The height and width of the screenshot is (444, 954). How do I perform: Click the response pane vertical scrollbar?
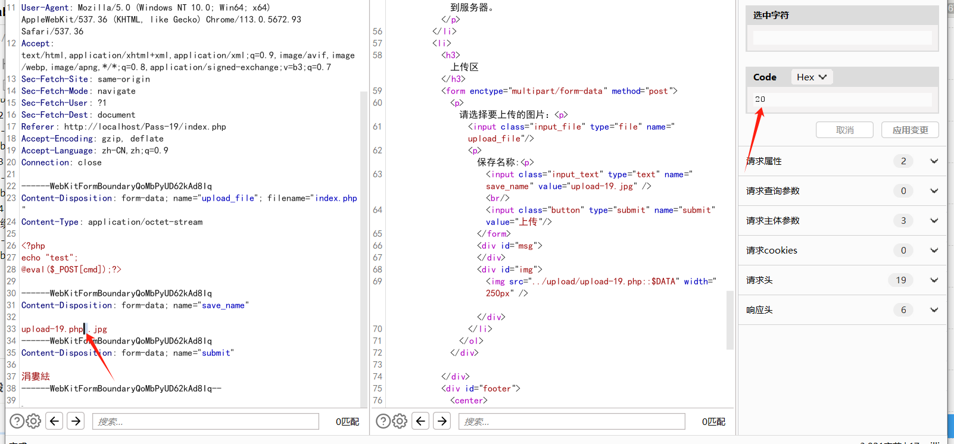pyautogui.click(x=730, y=320)
